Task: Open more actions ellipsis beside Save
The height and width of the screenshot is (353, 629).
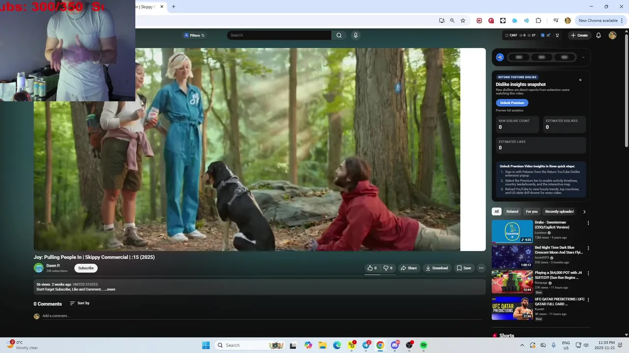Action: pyautogui.click(x=481, y=268)
